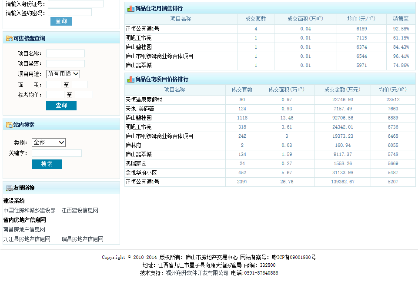The image size is (418, 285).
Task: Visit the 江西建设信息网 link
Action: 80,210
